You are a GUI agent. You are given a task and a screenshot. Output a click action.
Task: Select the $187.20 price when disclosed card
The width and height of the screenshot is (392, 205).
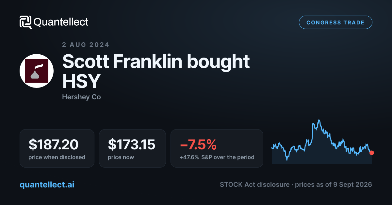tap(57, 148)
